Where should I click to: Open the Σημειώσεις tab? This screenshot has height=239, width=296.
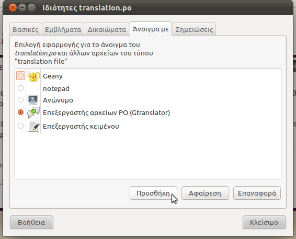point(194,29)
